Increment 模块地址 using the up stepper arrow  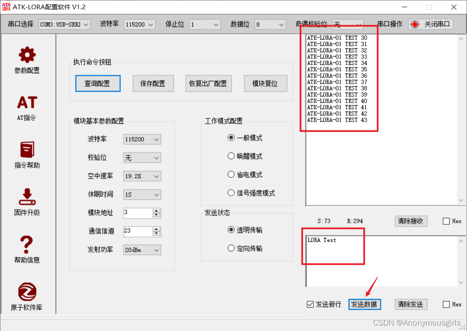click(157, 211)
